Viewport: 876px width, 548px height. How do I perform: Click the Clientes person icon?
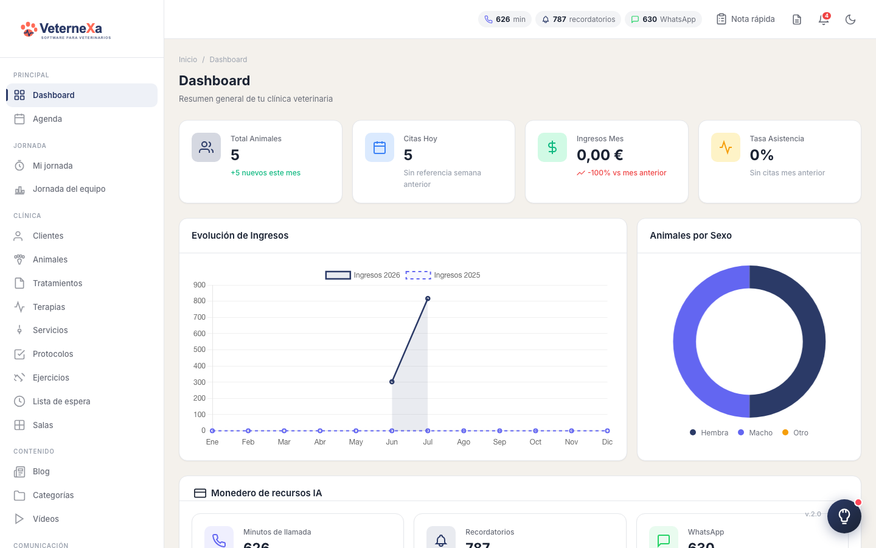tap(19, 236)
